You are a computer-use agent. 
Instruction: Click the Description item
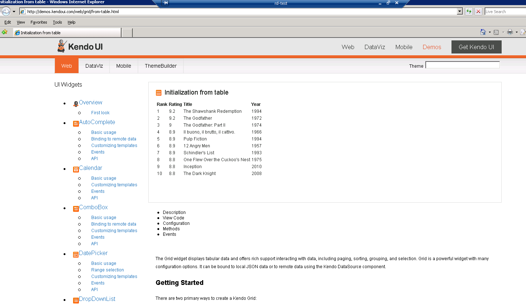click(174, 212)
